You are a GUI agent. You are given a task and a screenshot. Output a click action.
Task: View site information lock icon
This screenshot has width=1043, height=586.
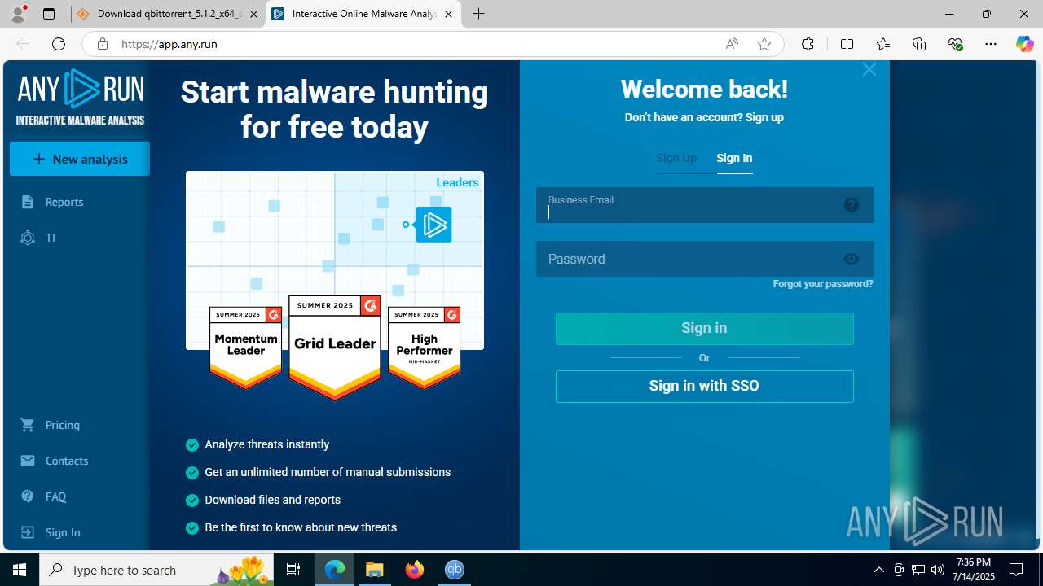(x=103, y=44)
